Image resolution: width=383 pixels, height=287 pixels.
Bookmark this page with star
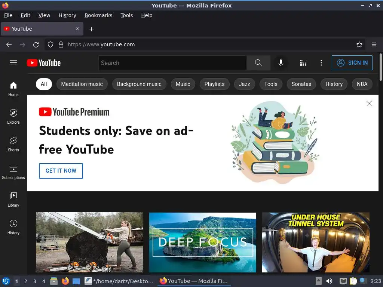[359, 44]
